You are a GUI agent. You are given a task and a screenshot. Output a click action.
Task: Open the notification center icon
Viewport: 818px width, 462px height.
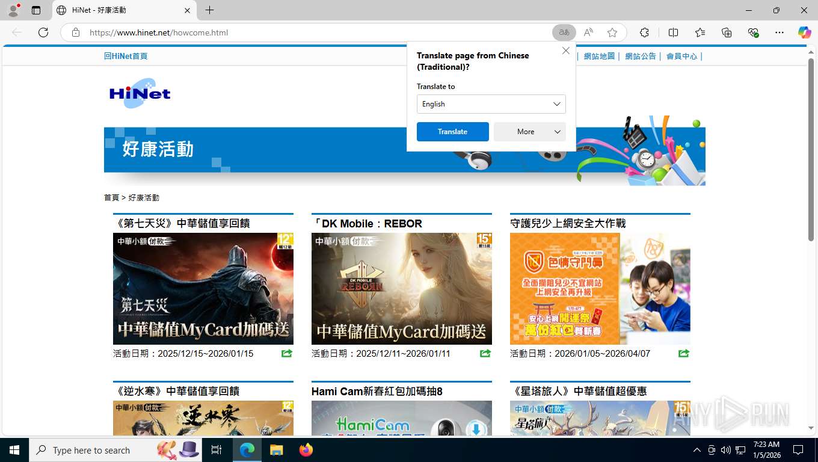(798, 450)
